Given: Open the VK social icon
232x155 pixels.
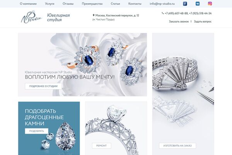Looking at the screenshot, I should pyautogui.click(x=198, y=4).
